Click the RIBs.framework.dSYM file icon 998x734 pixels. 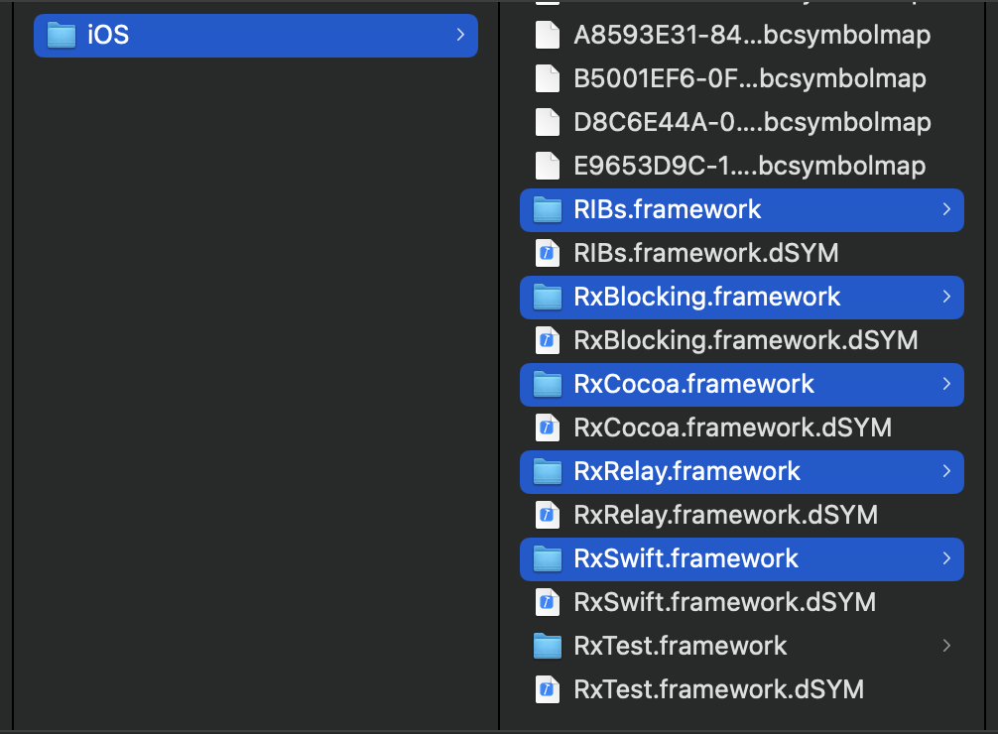[548, 253]
